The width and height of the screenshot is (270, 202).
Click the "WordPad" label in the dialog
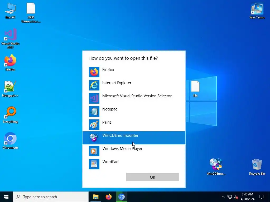click(110, 162)
